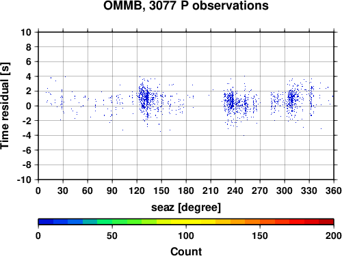This screenshot has width=342, height=256.
Task: Click the -10 tick label on y-axis
Action: point(24,180)
